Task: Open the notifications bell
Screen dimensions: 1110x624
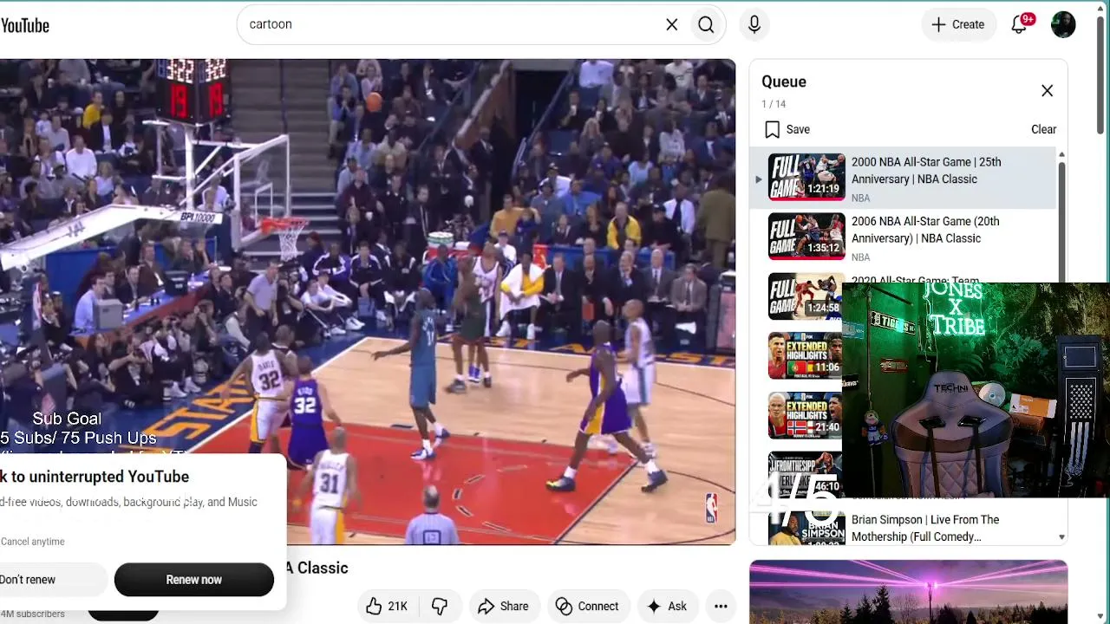Action: [1020, 25]
